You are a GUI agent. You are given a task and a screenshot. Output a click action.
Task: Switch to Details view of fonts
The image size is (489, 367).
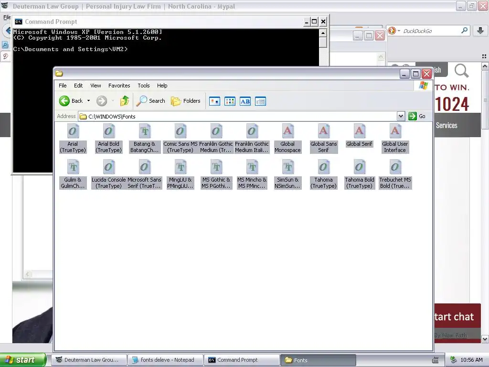[260, 101]
